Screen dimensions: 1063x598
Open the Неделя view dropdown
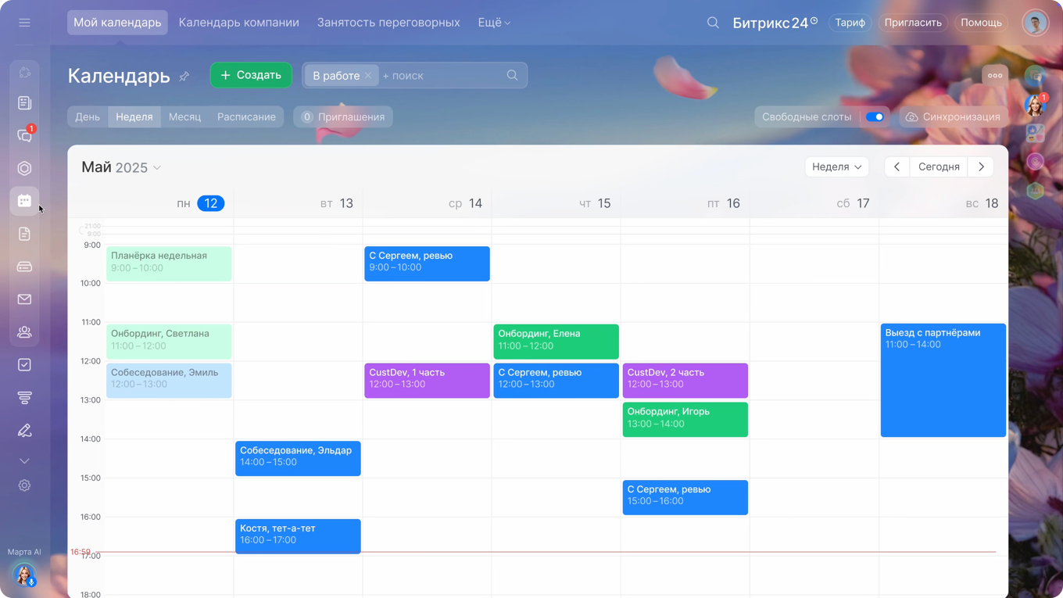pos(836,167)
